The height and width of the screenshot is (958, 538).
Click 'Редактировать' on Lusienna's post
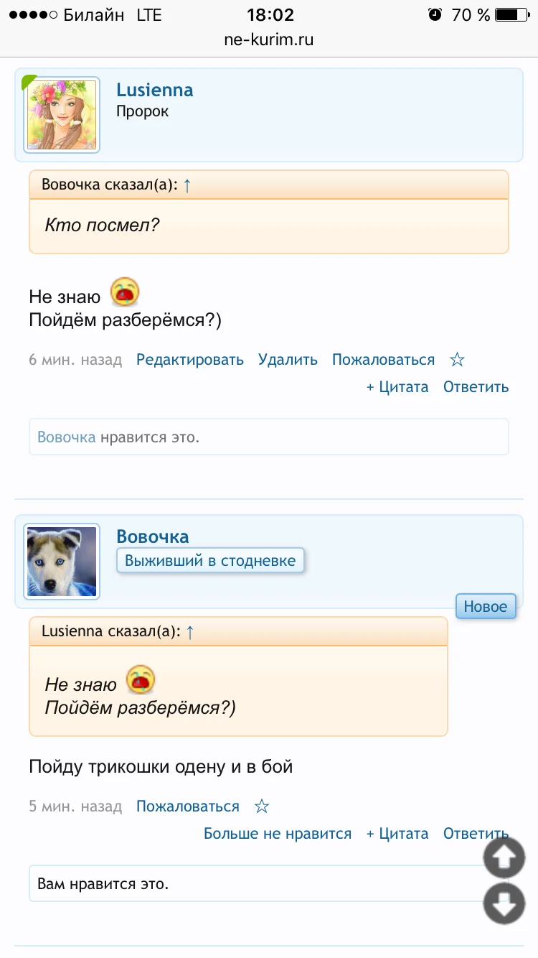(x=190, y=360)
